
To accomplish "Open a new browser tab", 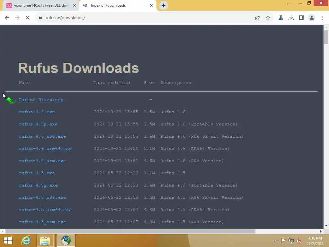I will click(x=164, y=5).
